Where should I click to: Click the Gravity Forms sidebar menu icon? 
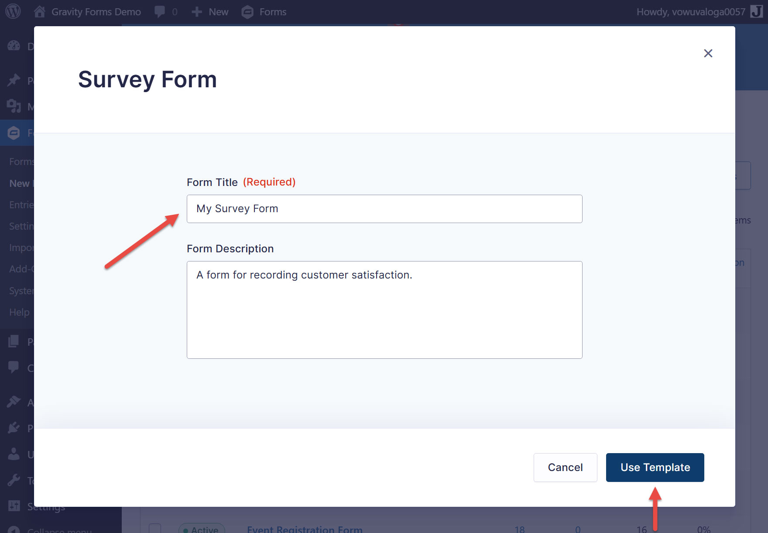14,133
